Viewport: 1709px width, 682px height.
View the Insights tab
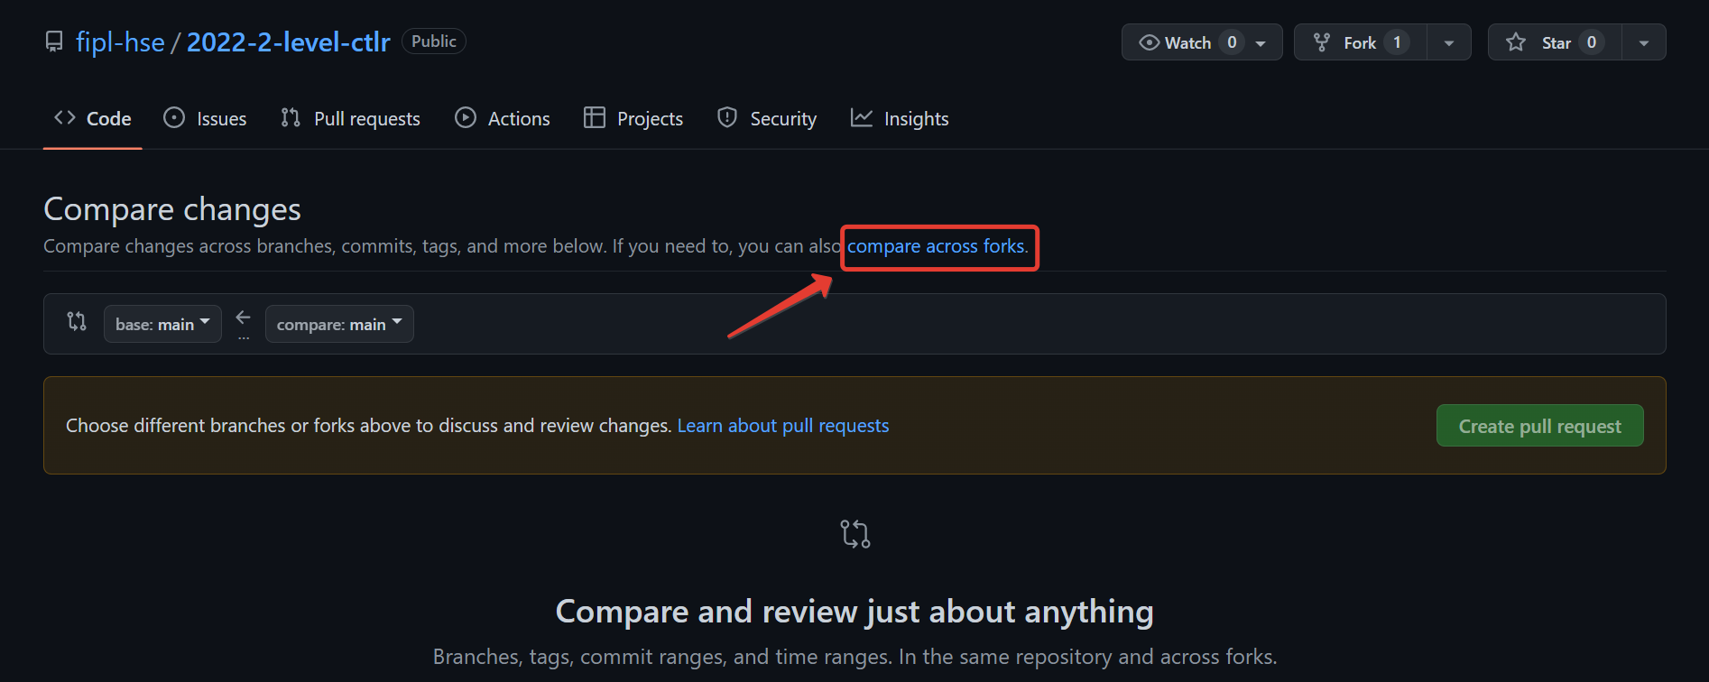click(900, 118)
